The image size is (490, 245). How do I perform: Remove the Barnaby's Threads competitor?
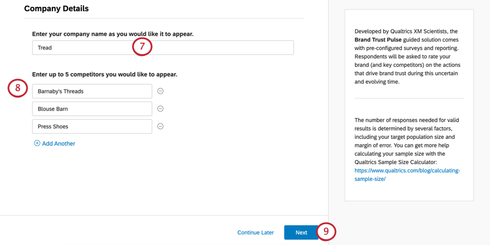coord(160,91)
